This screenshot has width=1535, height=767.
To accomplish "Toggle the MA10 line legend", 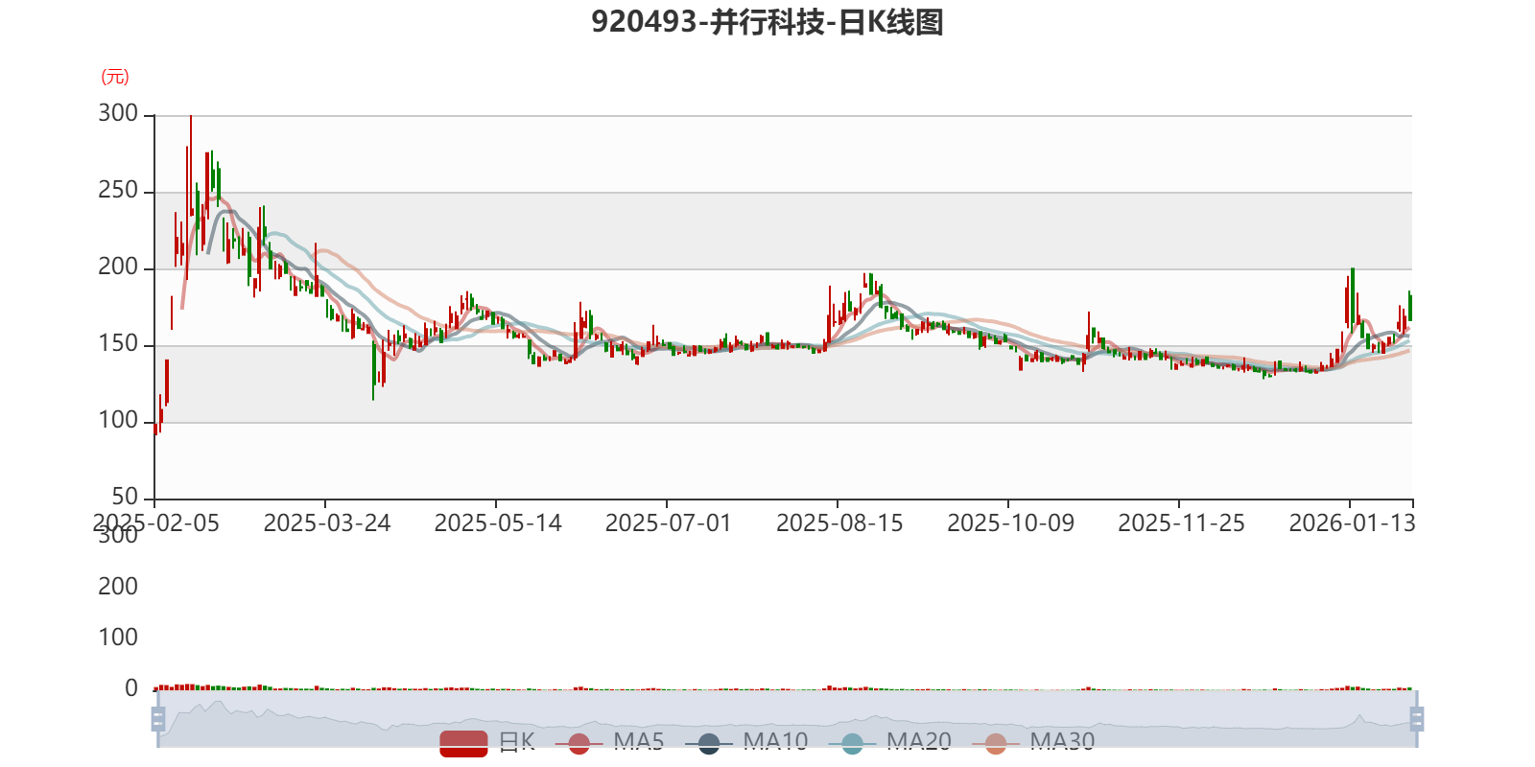I will (x=747, y=742).
